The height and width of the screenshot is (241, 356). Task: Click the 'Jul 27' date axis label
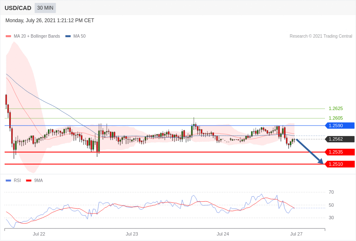tap(296, 234)
